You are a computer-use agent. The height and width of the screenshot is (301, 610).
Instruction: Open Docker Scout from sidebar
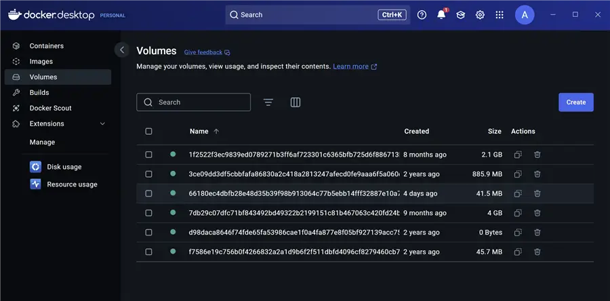tap(50, 108)
